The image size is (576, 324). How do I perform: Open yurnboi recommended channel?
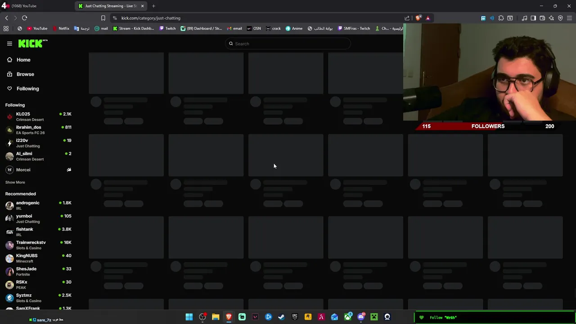pos(38,219)
